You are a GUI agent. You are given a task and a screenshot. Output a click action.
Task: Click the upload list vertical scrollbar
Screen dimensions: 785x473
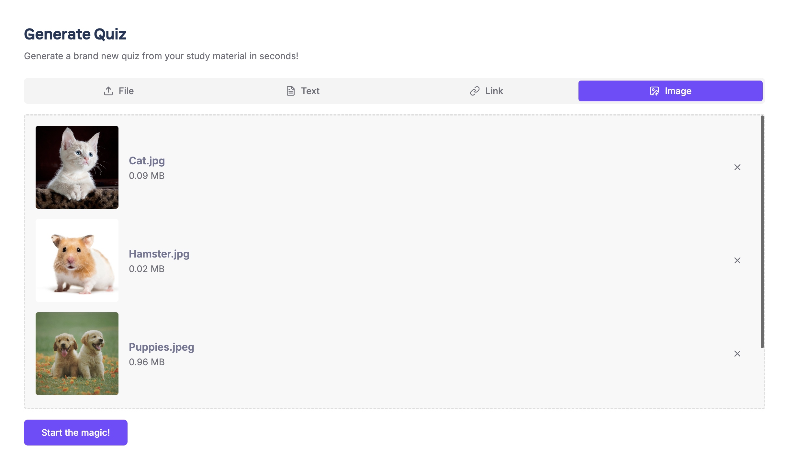click(762, 232)
